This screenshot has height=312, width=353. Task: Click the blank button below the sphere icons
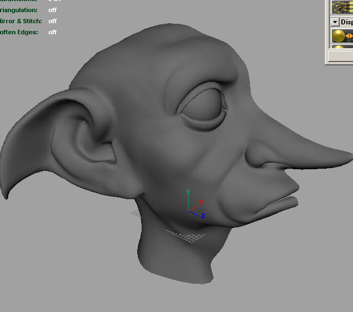[340, 56]
